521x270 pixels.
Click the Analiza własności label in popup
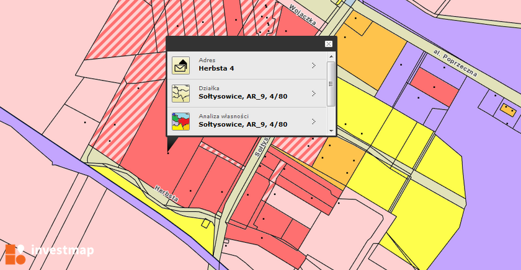pos(224,116)
